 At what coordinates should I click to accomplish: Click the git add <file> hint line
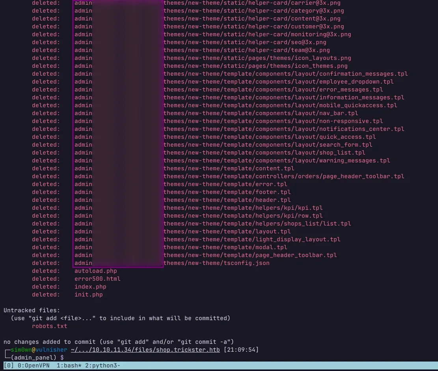(120, 318)
